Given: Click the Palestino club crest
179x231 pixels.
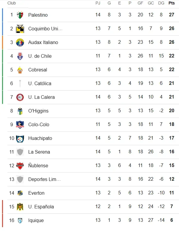Looking at the screenshot, I should [x=20, y=15].
